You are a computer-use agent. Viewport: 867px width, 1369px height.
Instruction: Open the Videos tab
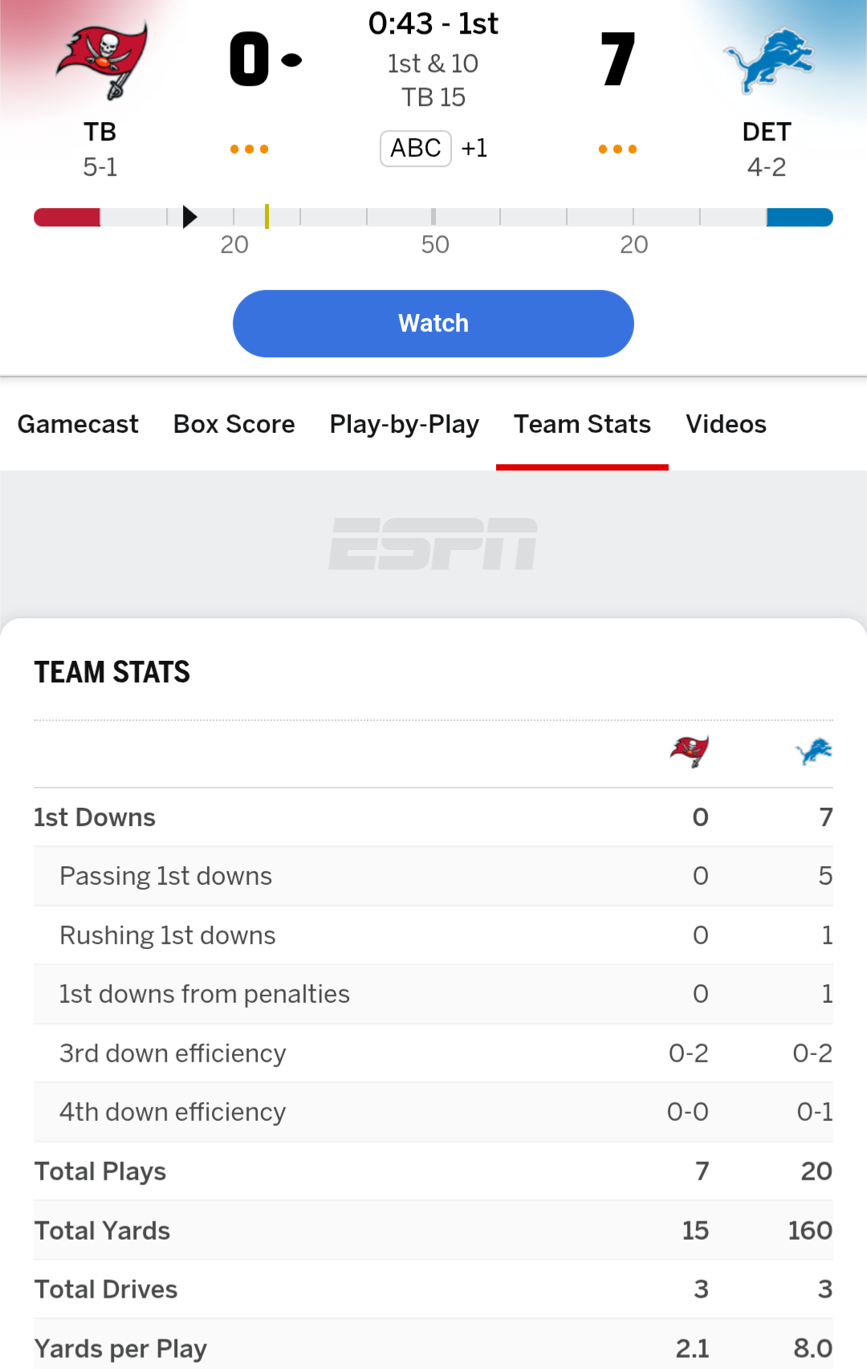[726, 424]
